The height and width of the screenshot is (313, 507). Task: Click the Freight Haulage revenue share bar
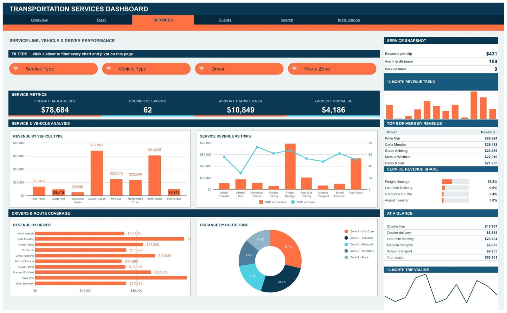pos(447,182)
